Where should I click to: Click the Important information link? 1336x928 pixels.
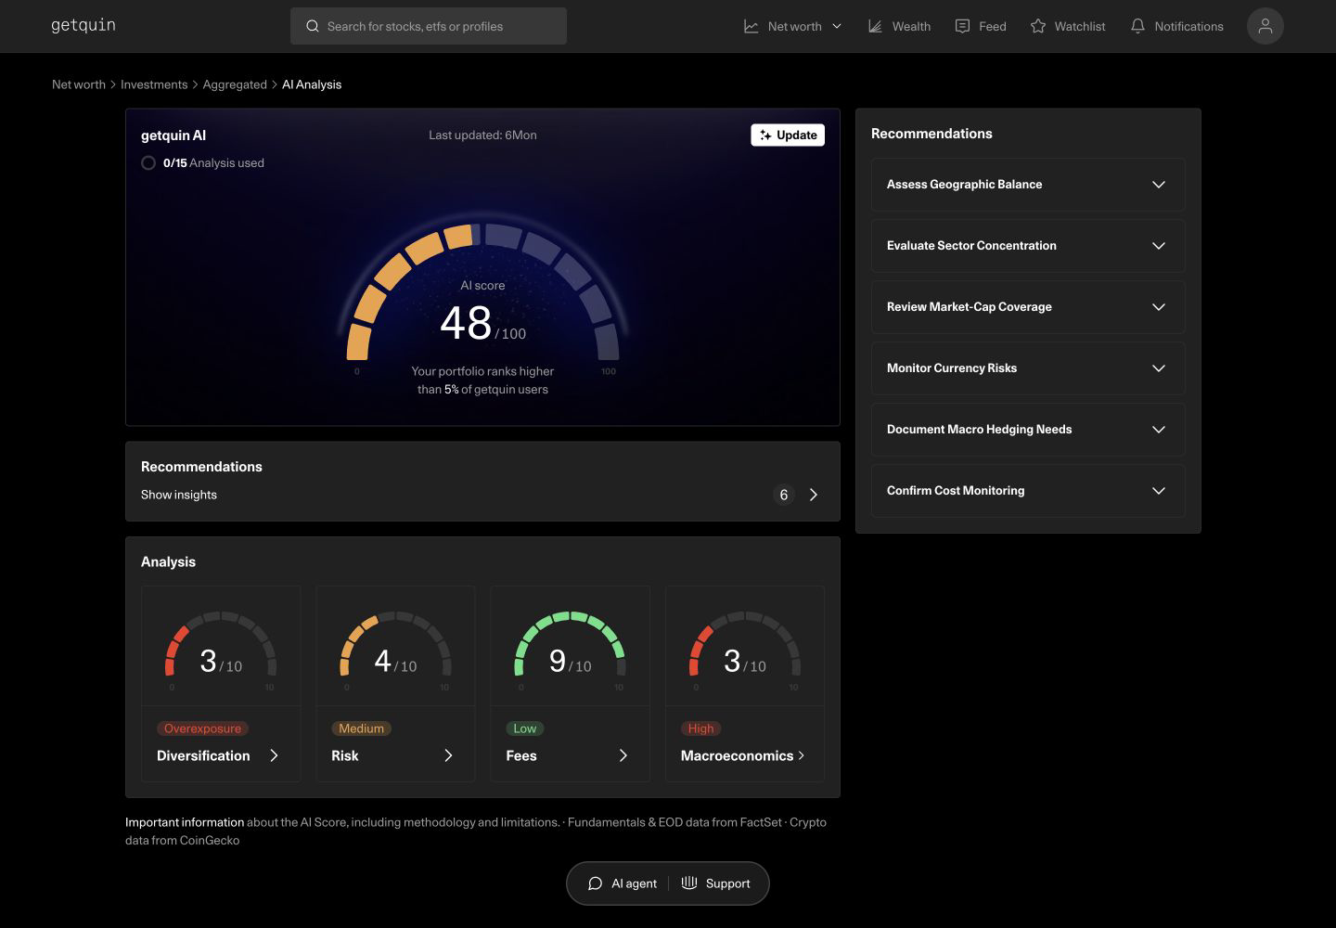[185, 822]
